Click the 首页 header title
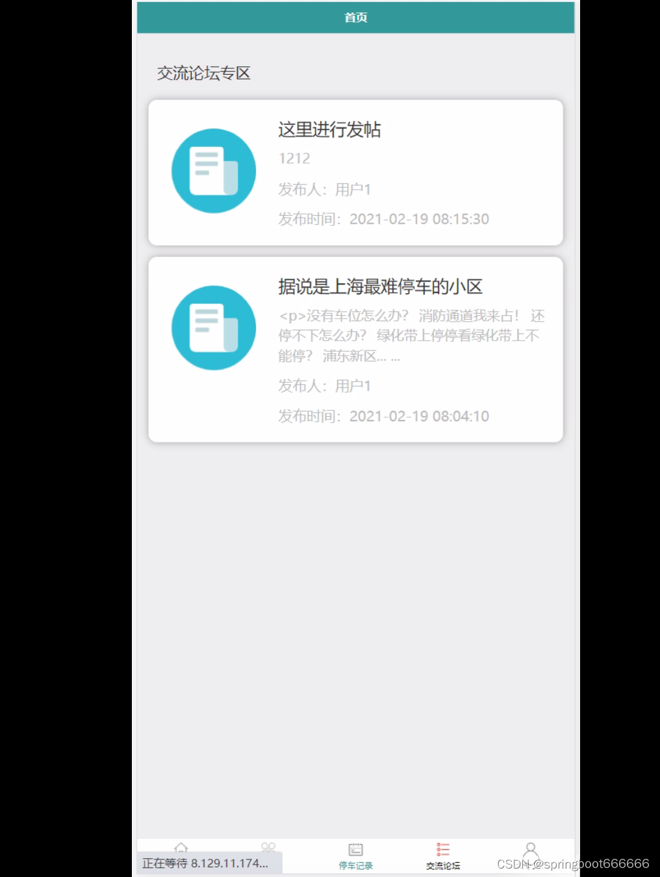This screenshot has width=660, height=877. [355, 18]
